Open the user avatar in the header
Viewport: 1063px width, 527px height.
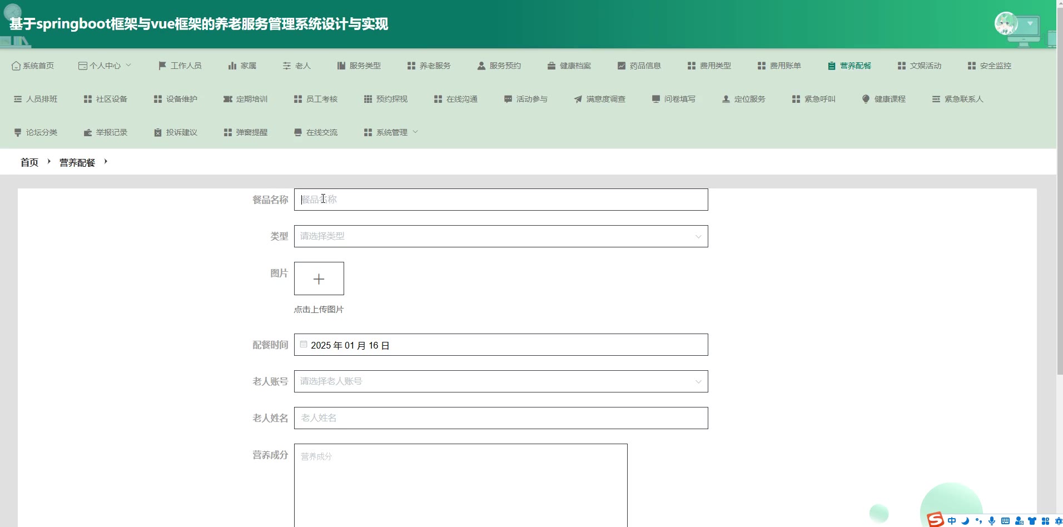coord(1006,24)
